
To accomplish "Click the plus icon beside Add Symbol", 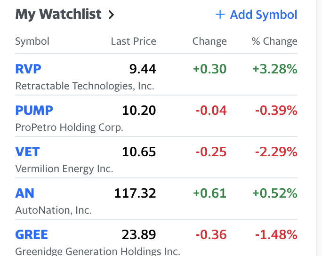I will point(220,15).
